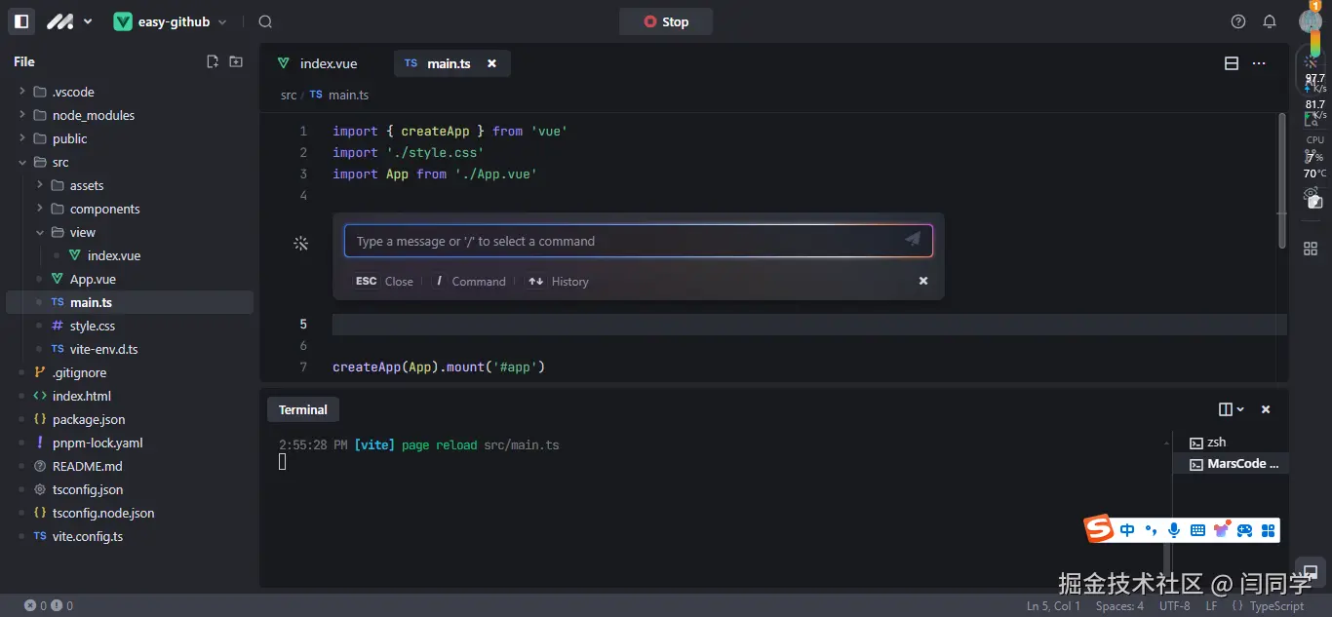Open the chat icon at bottom right

pyautogui.click(x=1311, y=572)
